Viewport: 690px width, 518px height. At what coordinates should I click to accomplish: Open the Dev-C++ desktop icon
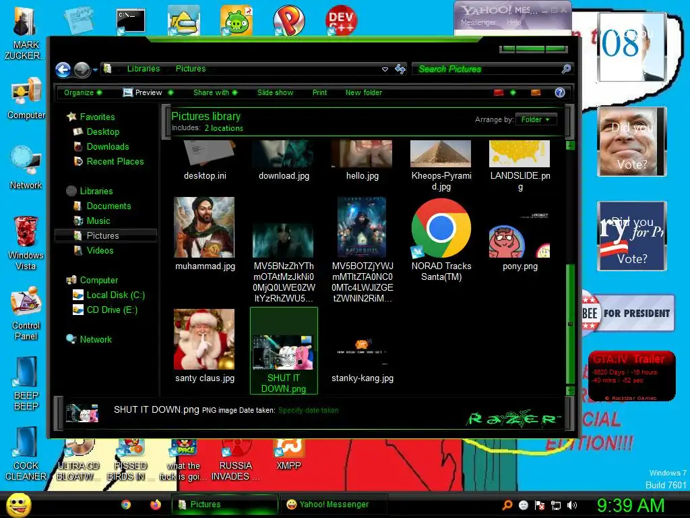pos(341,20)
